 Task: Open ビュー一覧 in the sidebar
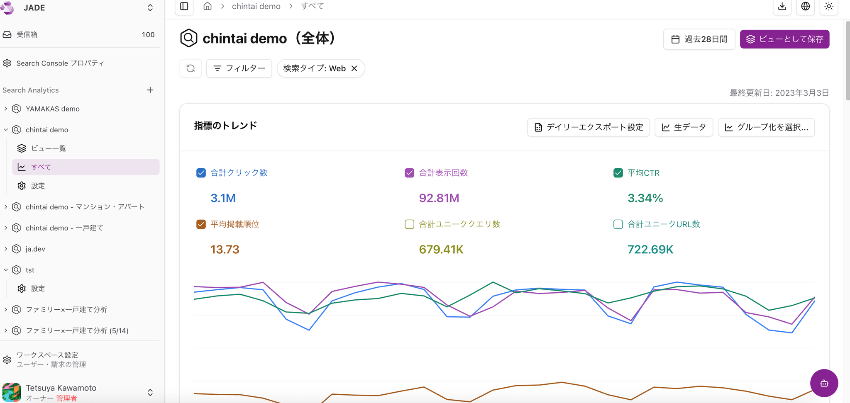(x=48, y=148)
